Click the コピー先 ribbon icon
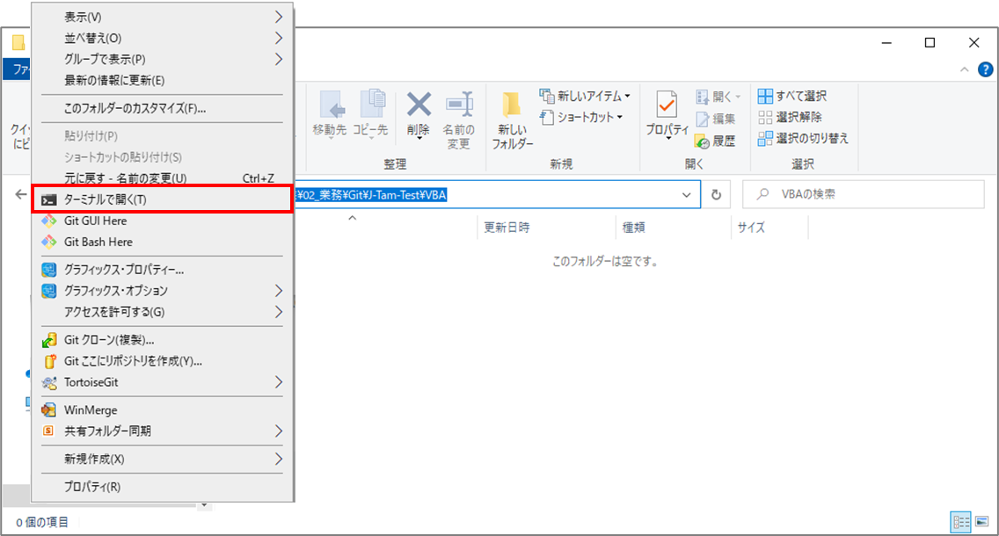Viewport: 999px width, 536px height. (372, 105)
